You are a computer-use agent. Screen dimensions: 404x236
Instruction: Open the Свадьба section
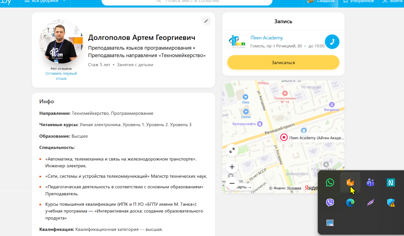(x=321, y=1)
